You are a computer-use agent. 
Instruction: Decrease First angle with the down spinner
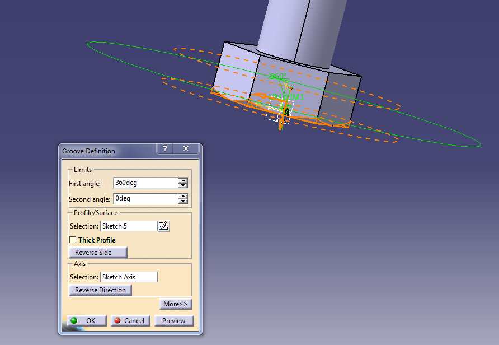[x=183, y=185]
